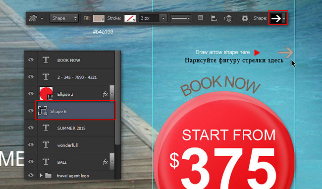Click the Fill color swatch
The height and width of the screenshot is (189, 322).
click(x=99, y=18)
